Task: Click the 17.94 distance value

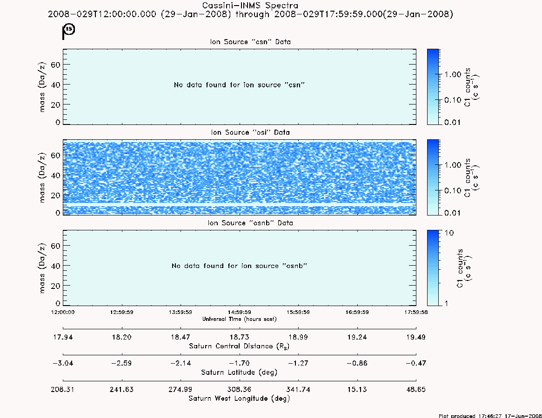Action: (63, 337)
